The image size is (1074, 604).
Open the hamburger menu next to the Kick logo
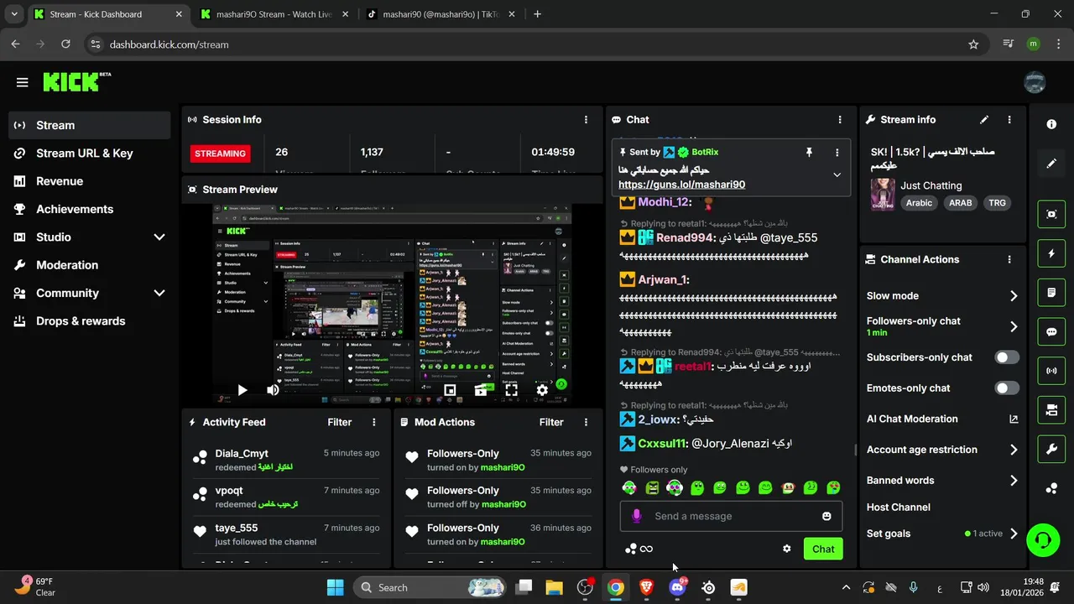[22, 82]
